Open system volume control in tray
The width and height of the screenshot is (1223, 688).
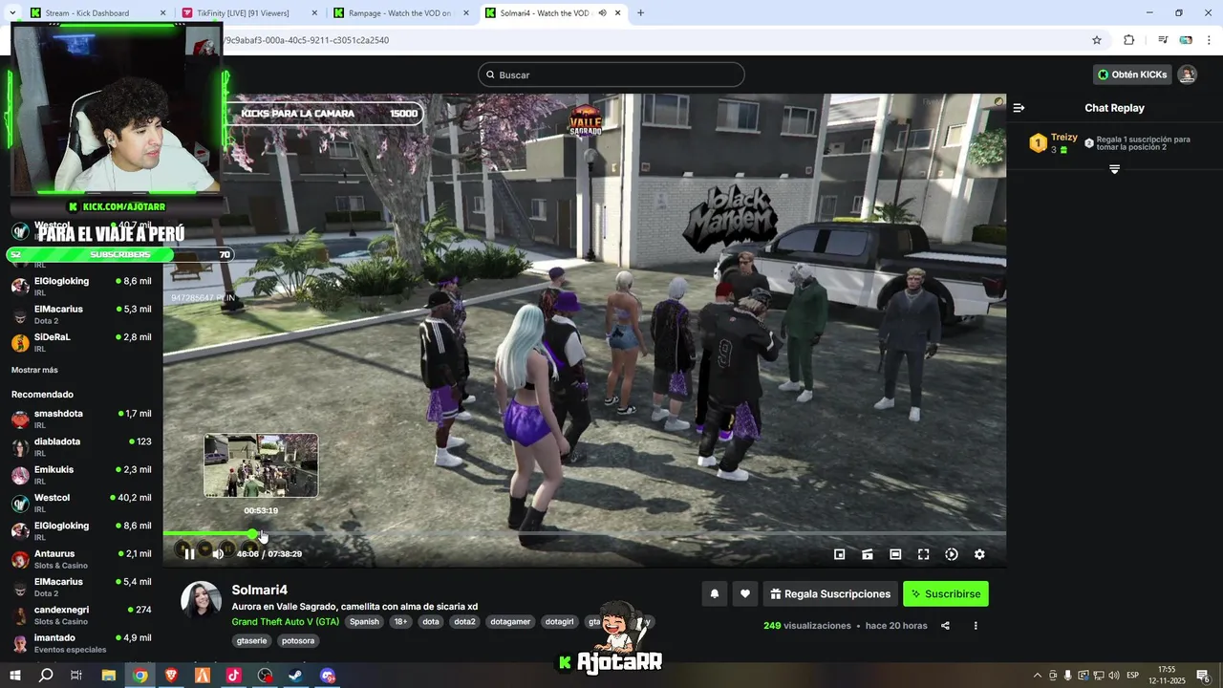[x=1114, y=676]
